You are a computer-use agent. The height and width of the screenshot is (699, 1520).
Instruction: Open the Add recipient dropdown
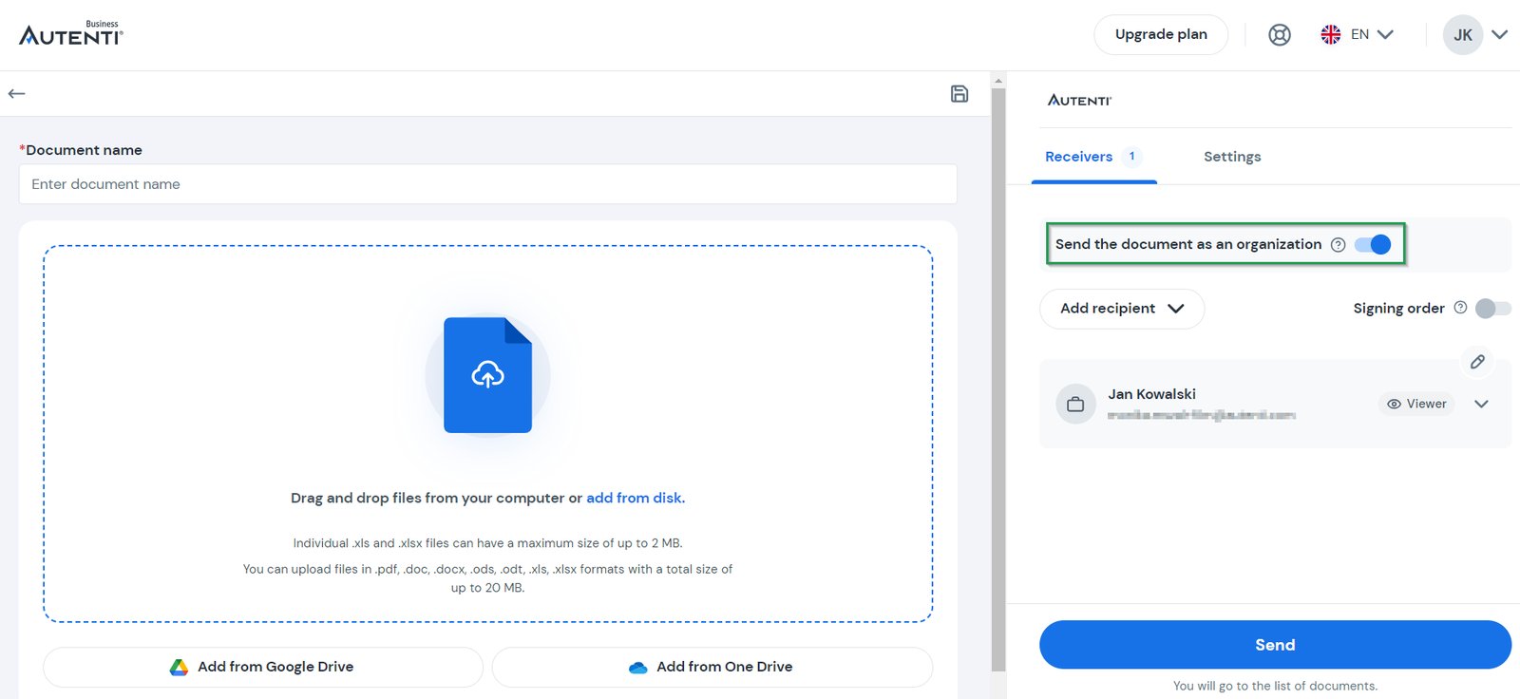coord(1122,309)
